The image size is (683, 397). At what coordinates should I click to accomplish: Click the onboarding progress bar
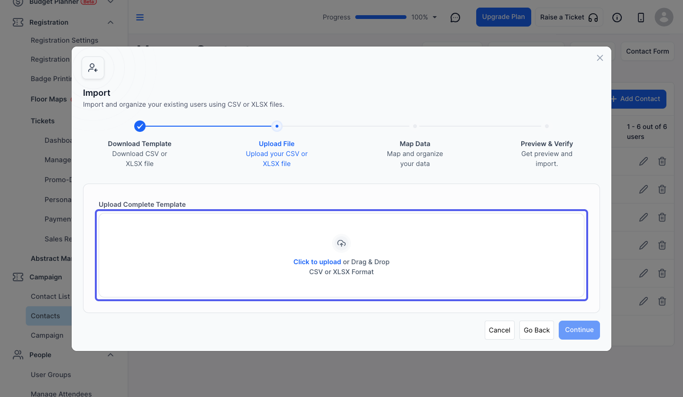pyautogui.click(x=381, y=17)
